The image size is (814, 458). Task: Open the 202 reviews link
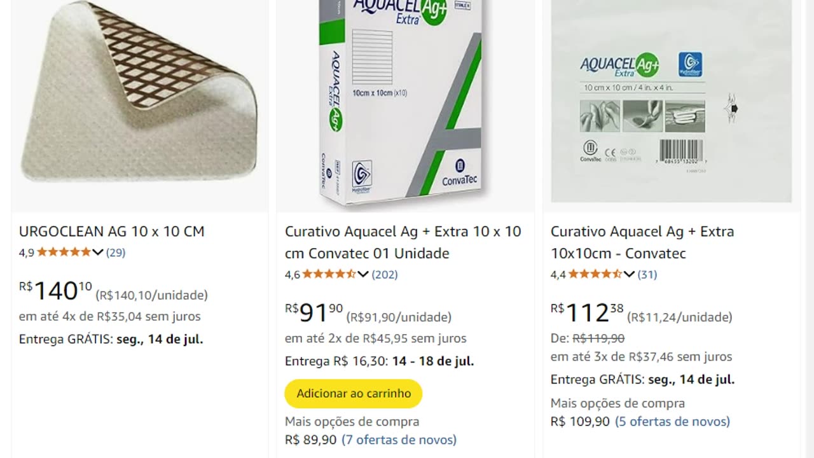(x=385, y=275)
